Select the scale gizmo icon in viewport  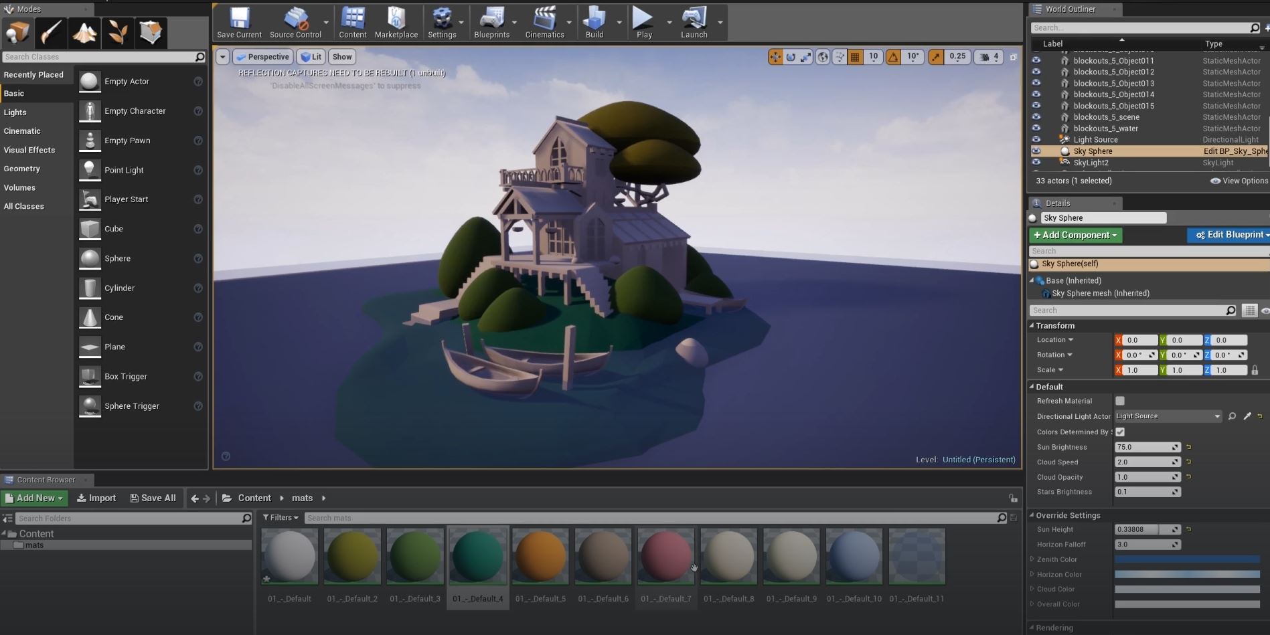point(806,57)
